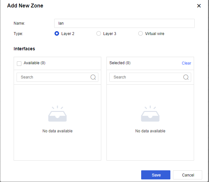Click "No data available" text under Available

(x=57, y=131)
